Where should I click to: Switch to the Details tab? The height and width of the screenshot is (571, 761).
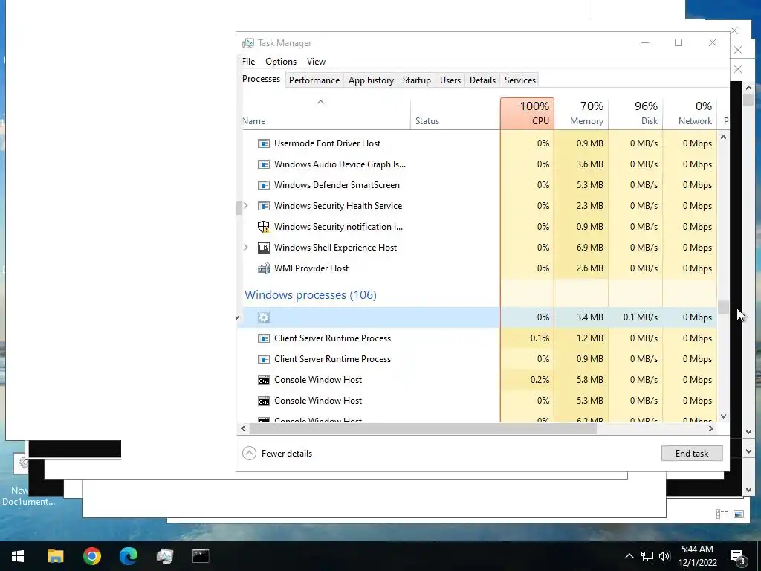coord(482,80)
